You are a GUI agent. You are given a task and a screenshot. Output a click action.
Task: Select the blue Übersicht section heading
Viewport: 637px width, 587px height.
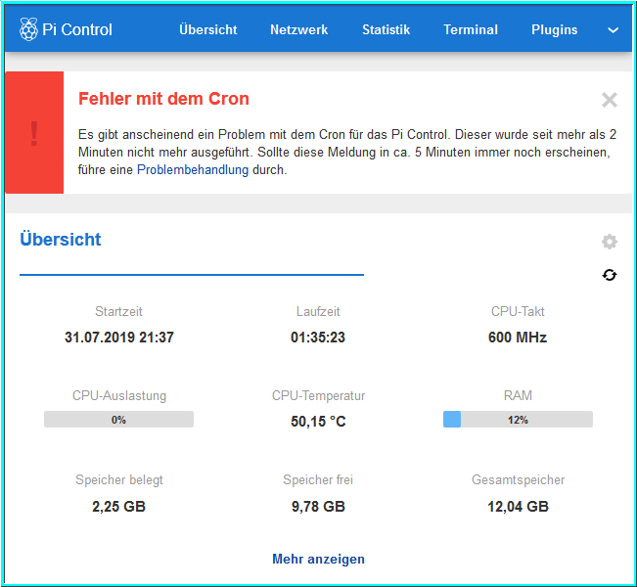[61, 240]
